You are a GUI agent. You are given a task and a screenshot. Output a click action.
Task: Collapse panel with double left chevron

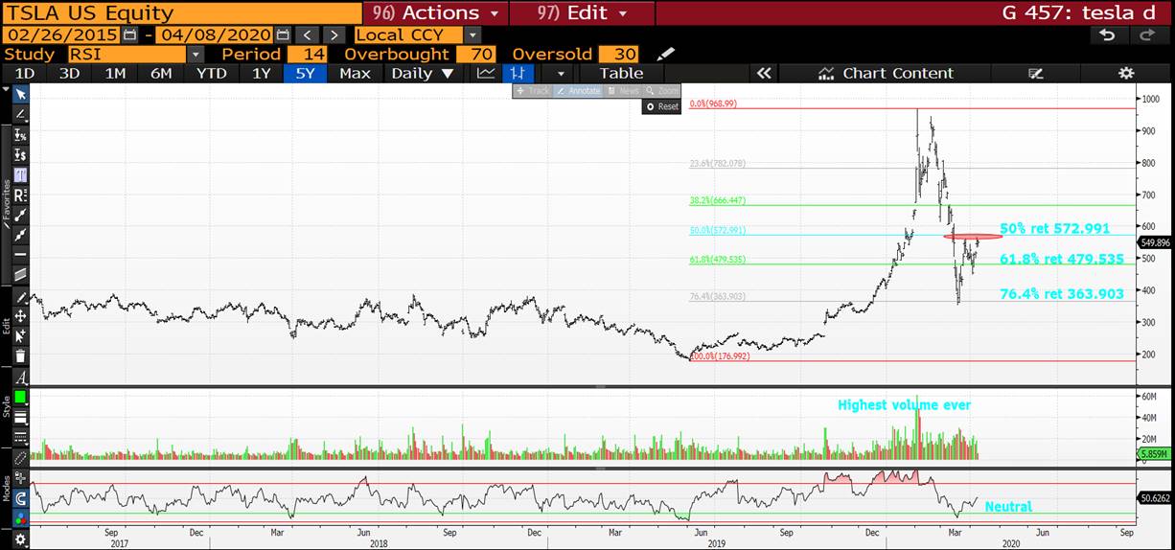pyautogui.click(x=764, y=73)
